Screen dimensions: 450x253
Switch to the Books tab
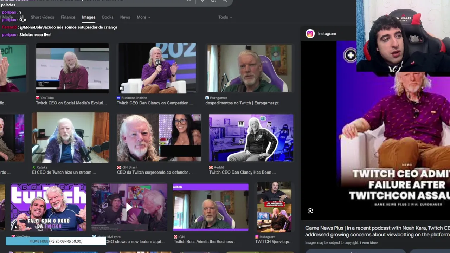108,17
